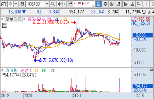Open the dropdown next to speaker icon
Screen dimensions: 154x99
pos(64,4)
